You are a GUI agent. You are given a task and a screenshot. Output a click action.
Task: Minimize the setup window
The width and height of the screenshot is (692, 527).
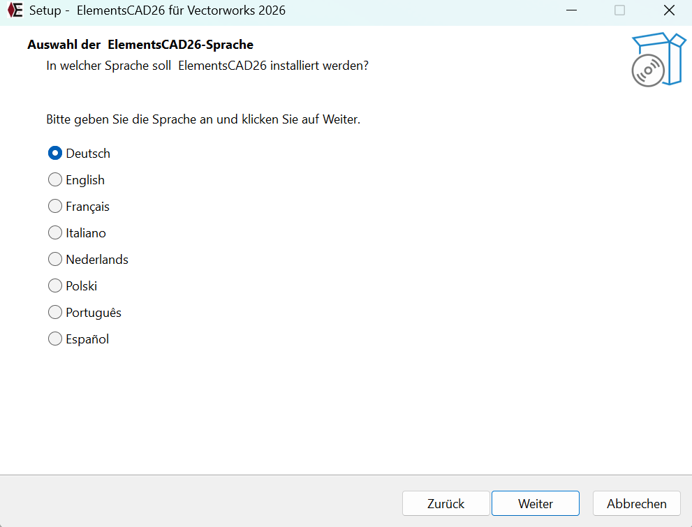click(570, 10)
